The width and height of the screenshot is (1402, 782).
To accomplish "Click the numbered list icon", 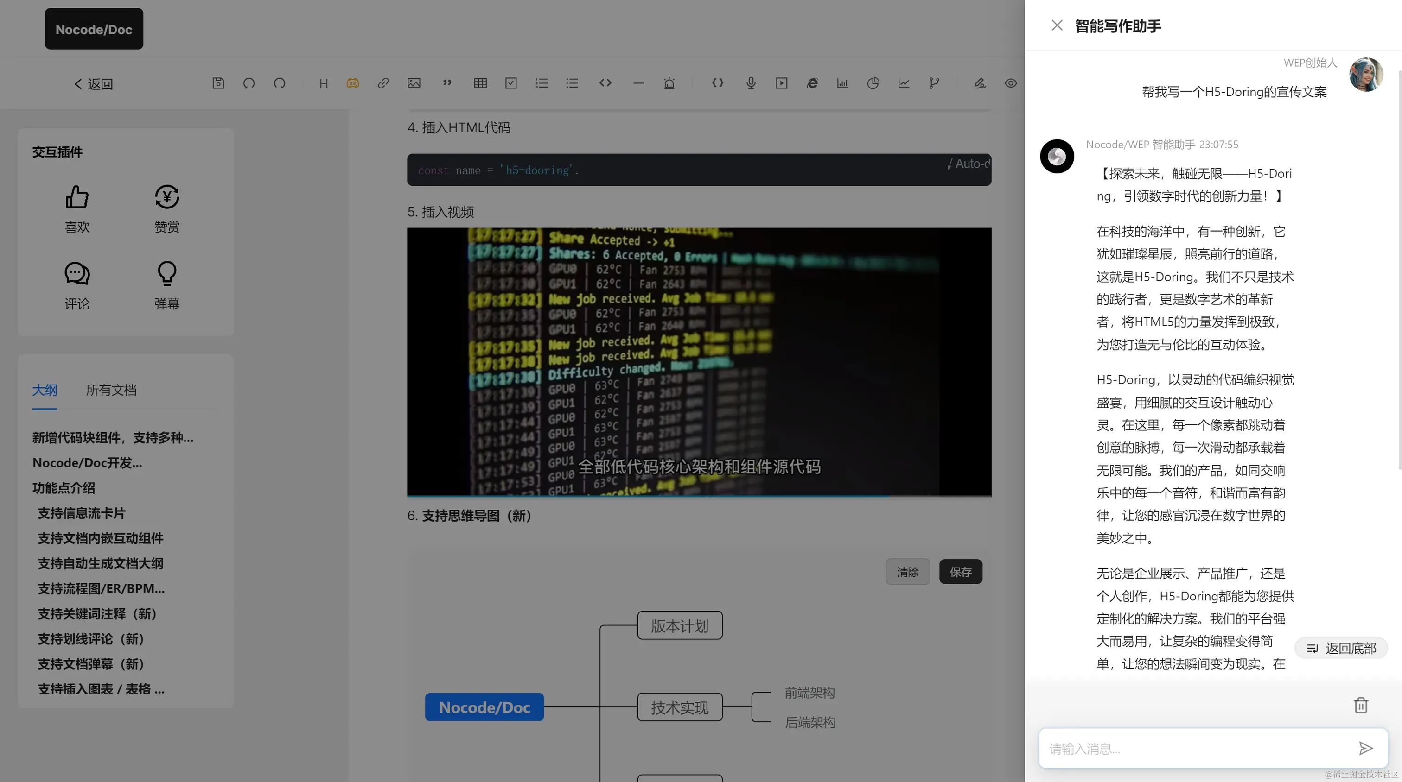I will click(541, 83).
